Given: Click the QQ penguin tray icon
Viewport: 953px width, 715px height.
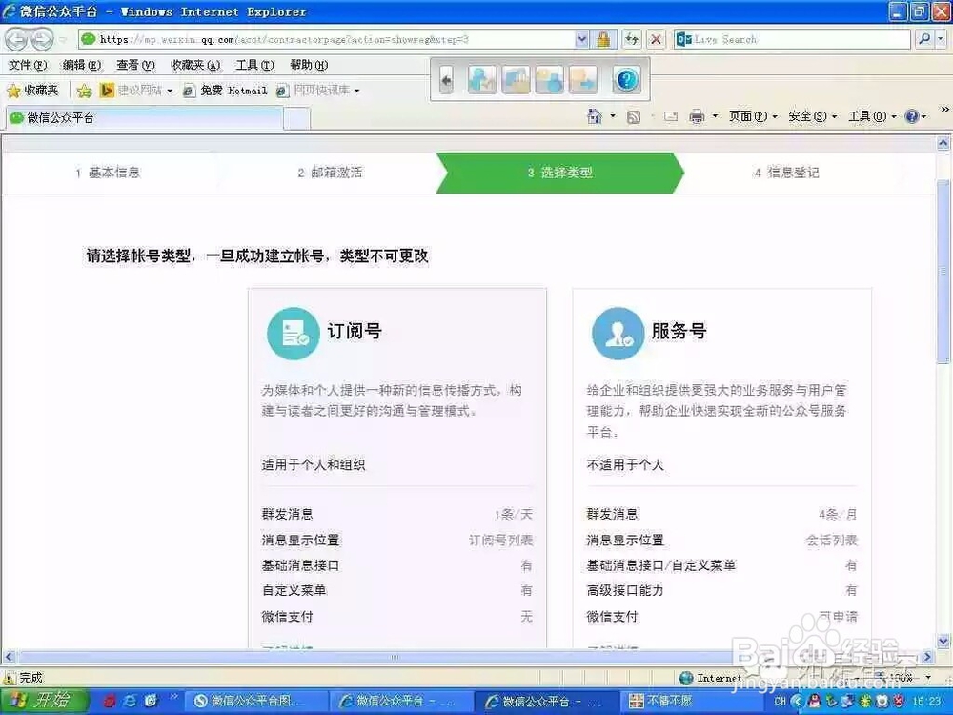Looking at the screenshot, I should pos(814,701).
